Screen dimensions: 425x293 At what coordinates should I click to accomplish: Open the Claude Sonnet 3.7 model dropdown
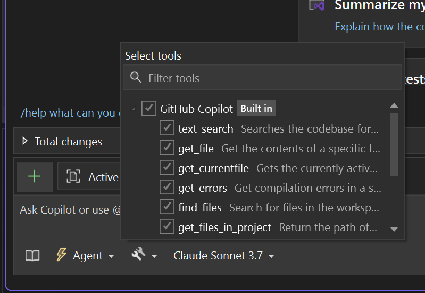click(223, 256)
